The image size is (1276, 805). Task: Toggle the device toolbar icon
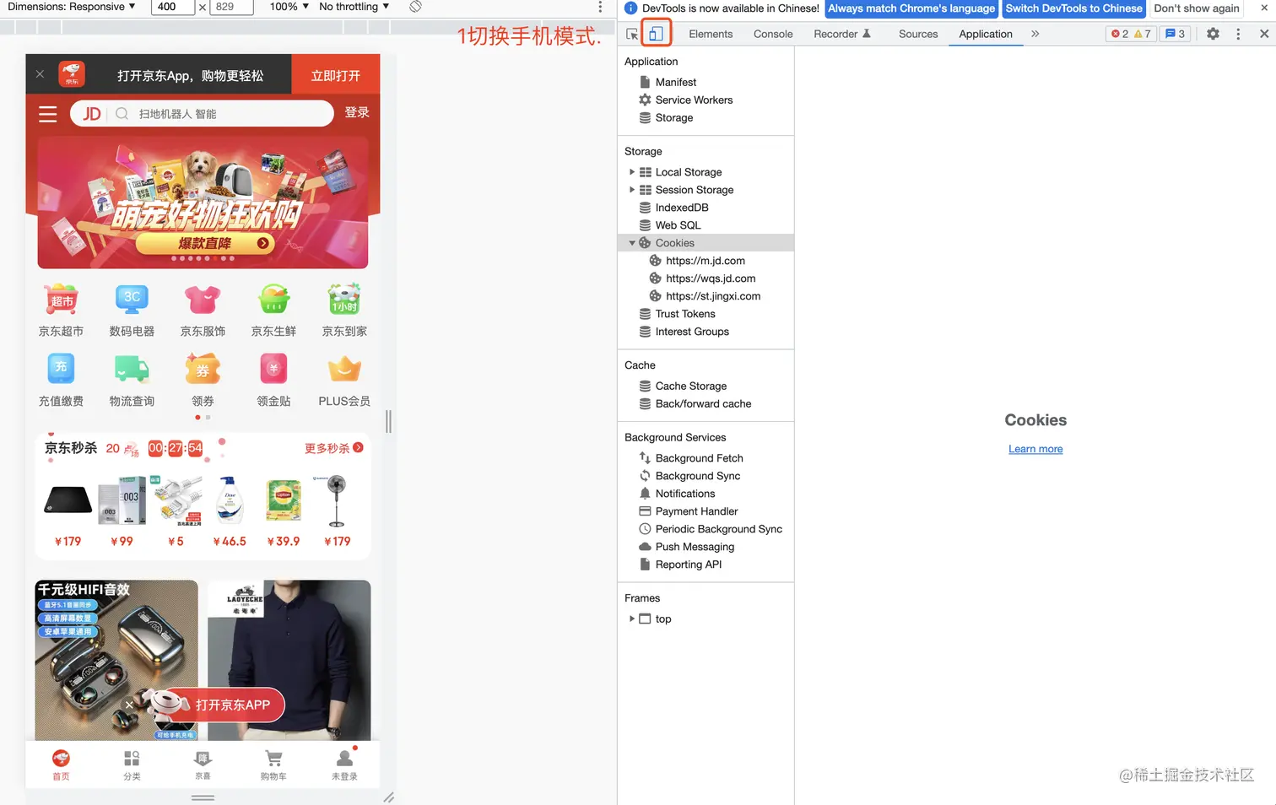656,34
